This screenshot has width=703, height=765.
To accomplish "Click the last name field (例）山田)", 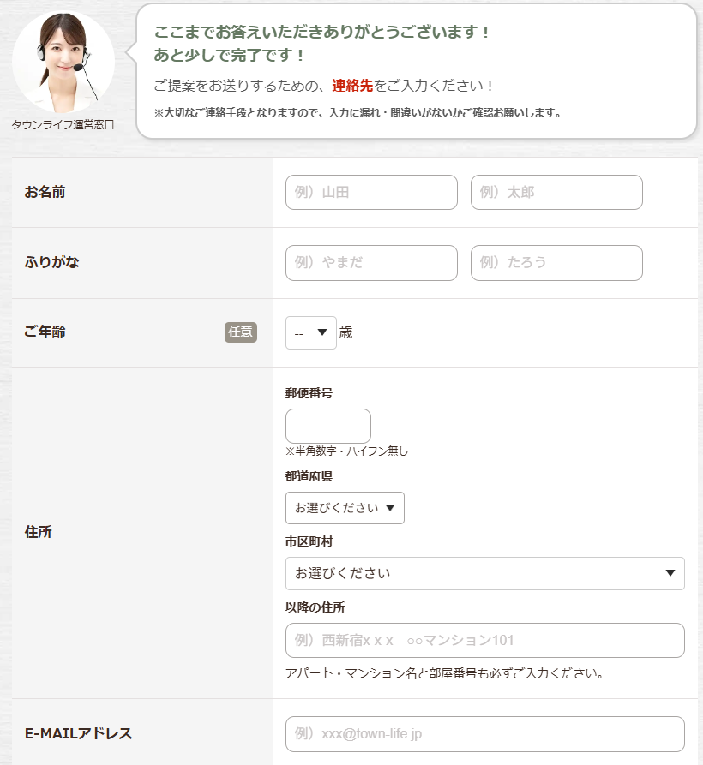I will pos(371,193).
